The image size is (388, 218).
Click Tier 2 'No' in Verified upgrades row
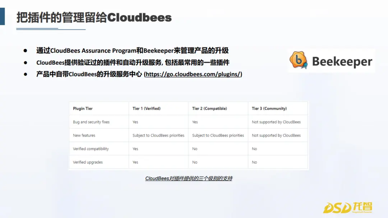pos(195,162)
